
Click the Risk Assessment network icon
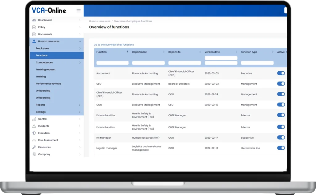pos(34,140)
